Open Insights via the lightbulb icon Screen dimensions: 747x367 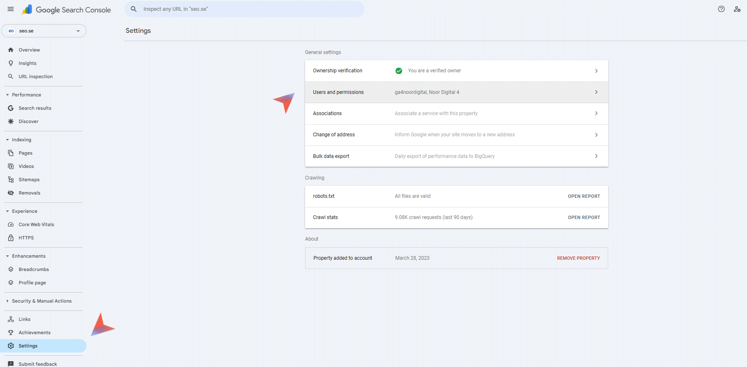click(11, 63)
